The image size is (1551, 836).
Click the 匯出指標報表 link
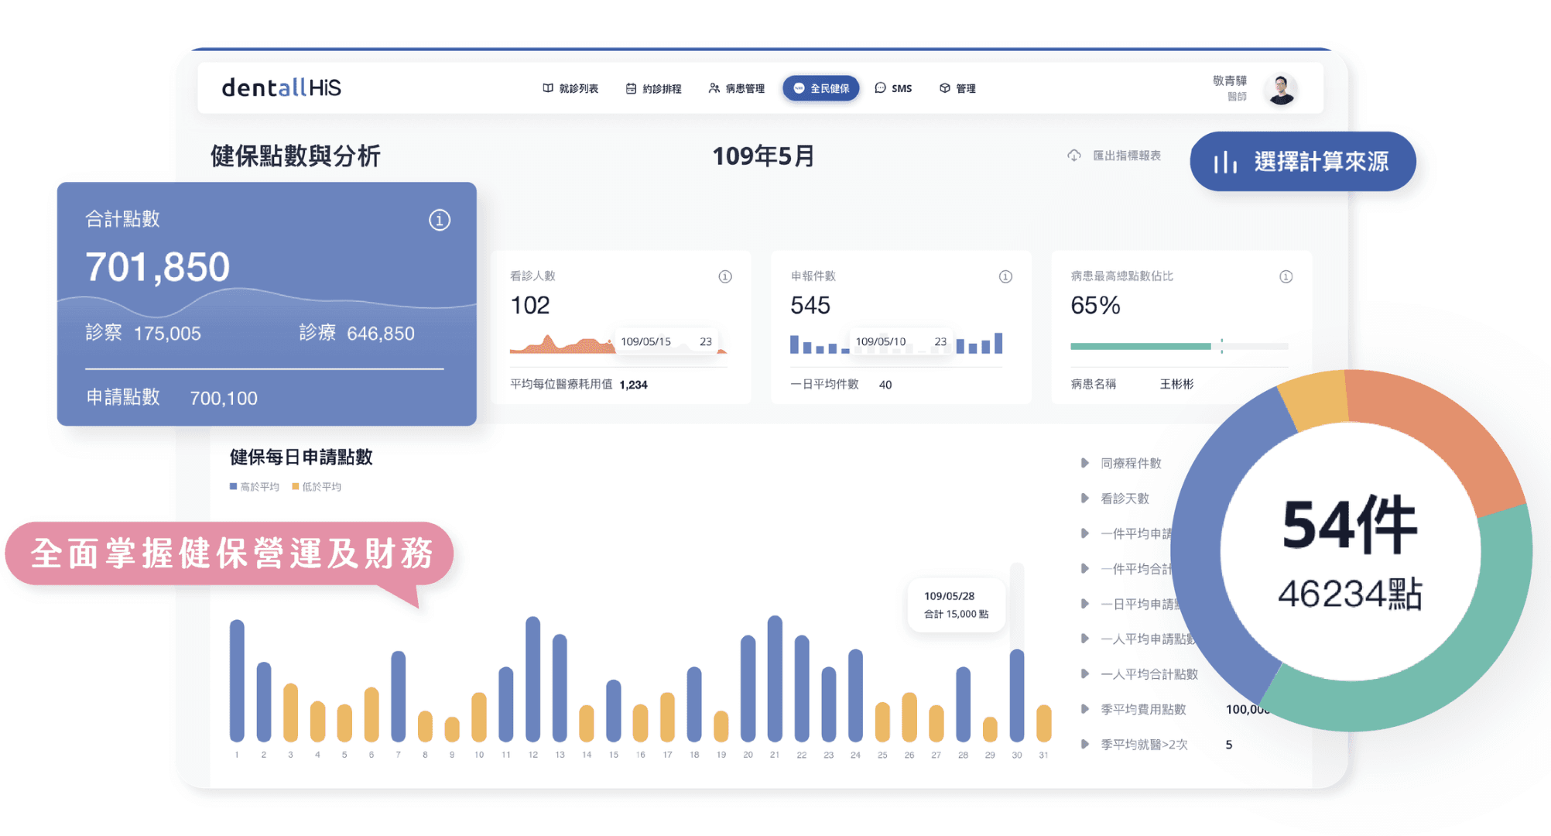coord(1126,155)
